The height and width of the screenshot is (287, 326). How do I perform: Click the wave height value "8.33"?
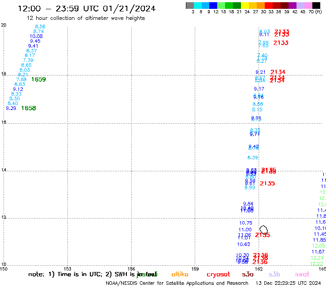point(16,94)
